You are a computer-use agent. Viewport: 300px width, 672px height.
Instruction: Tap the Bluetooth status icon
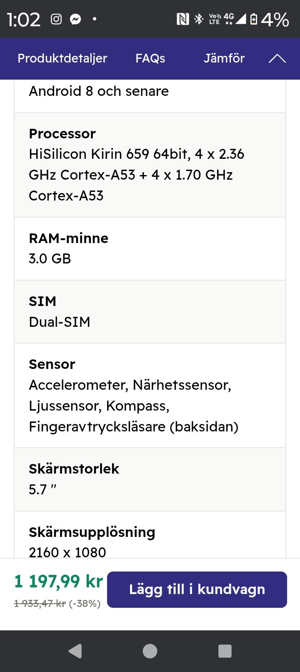[x=199, y=19]
